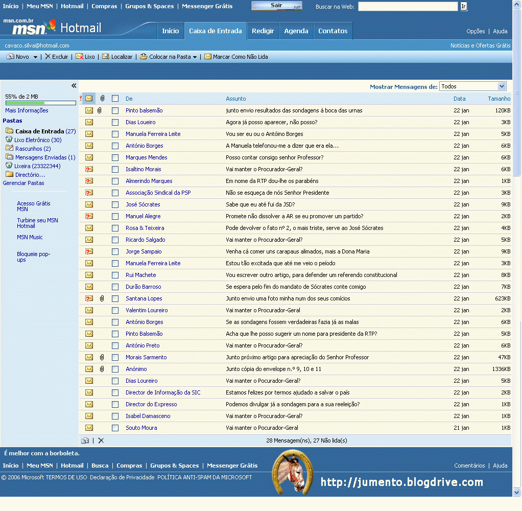Click the Mensagens Enviadas folder icon

tap(9, 157)
